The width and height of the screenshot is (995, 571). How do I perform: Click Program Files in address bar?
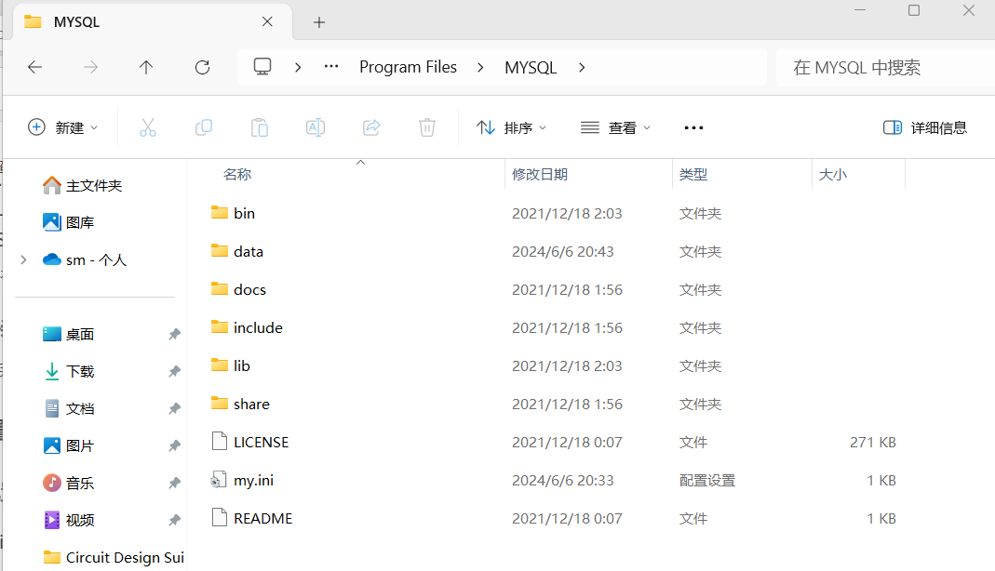[408, 67]
